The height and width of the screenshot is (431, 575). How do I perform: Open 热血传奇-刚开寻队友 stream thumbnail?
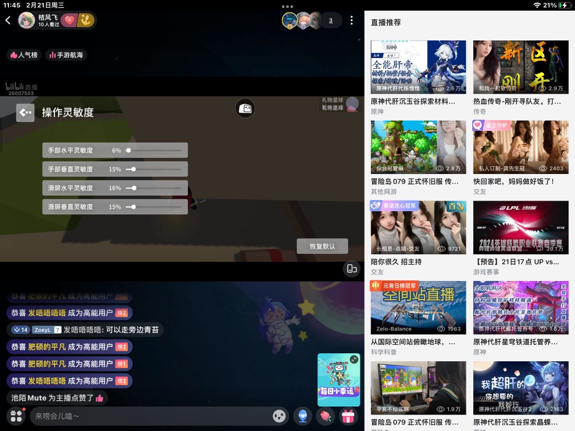click(x=521, y=67)
